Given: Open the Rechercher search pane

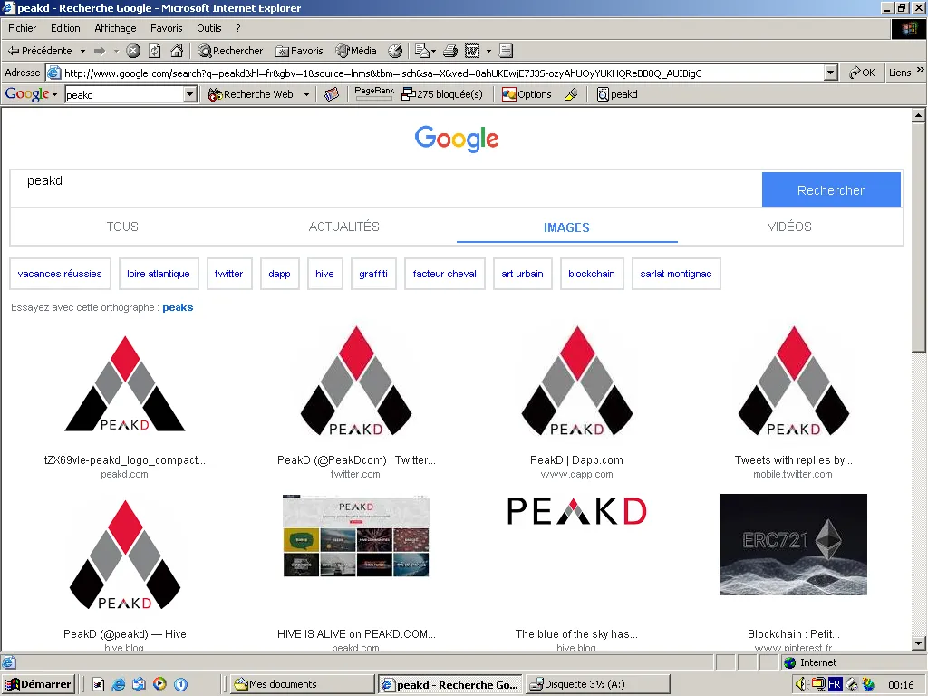Looking at the screenshot, I should [x=230, y=51].
